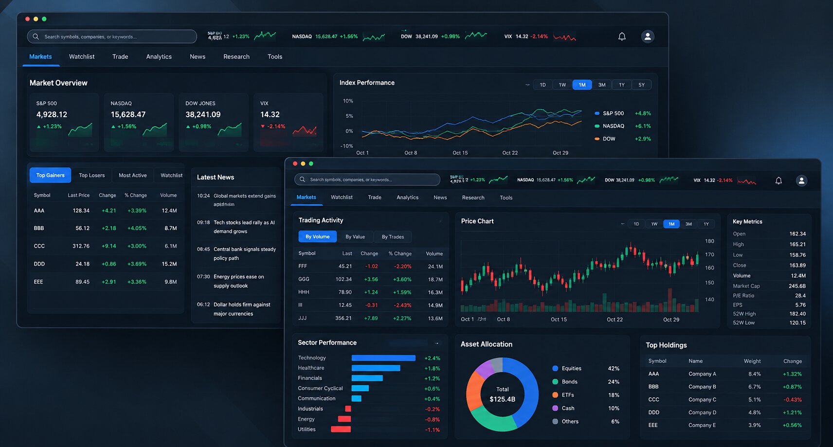Open the Tools tab in the front window nav
This screenshot has width=833, height=447.
click(x=506, y=197)
